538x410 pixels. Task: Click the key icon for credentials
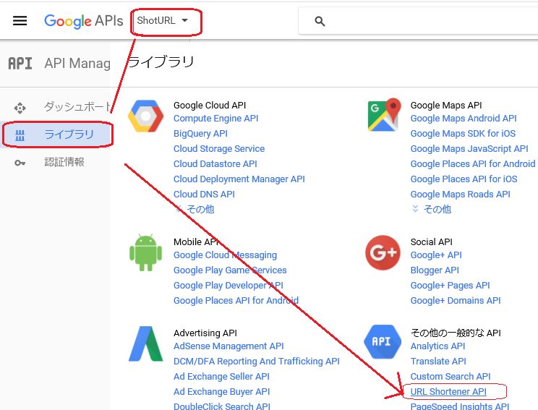coord(20,163)
